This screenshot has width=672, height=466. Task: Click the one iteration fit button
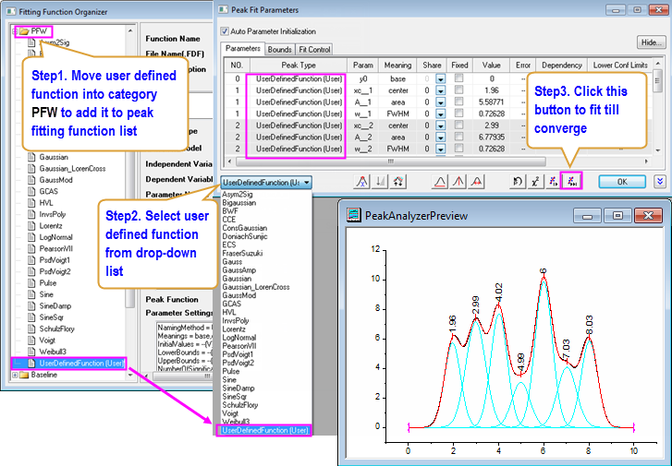pos(553,183)
